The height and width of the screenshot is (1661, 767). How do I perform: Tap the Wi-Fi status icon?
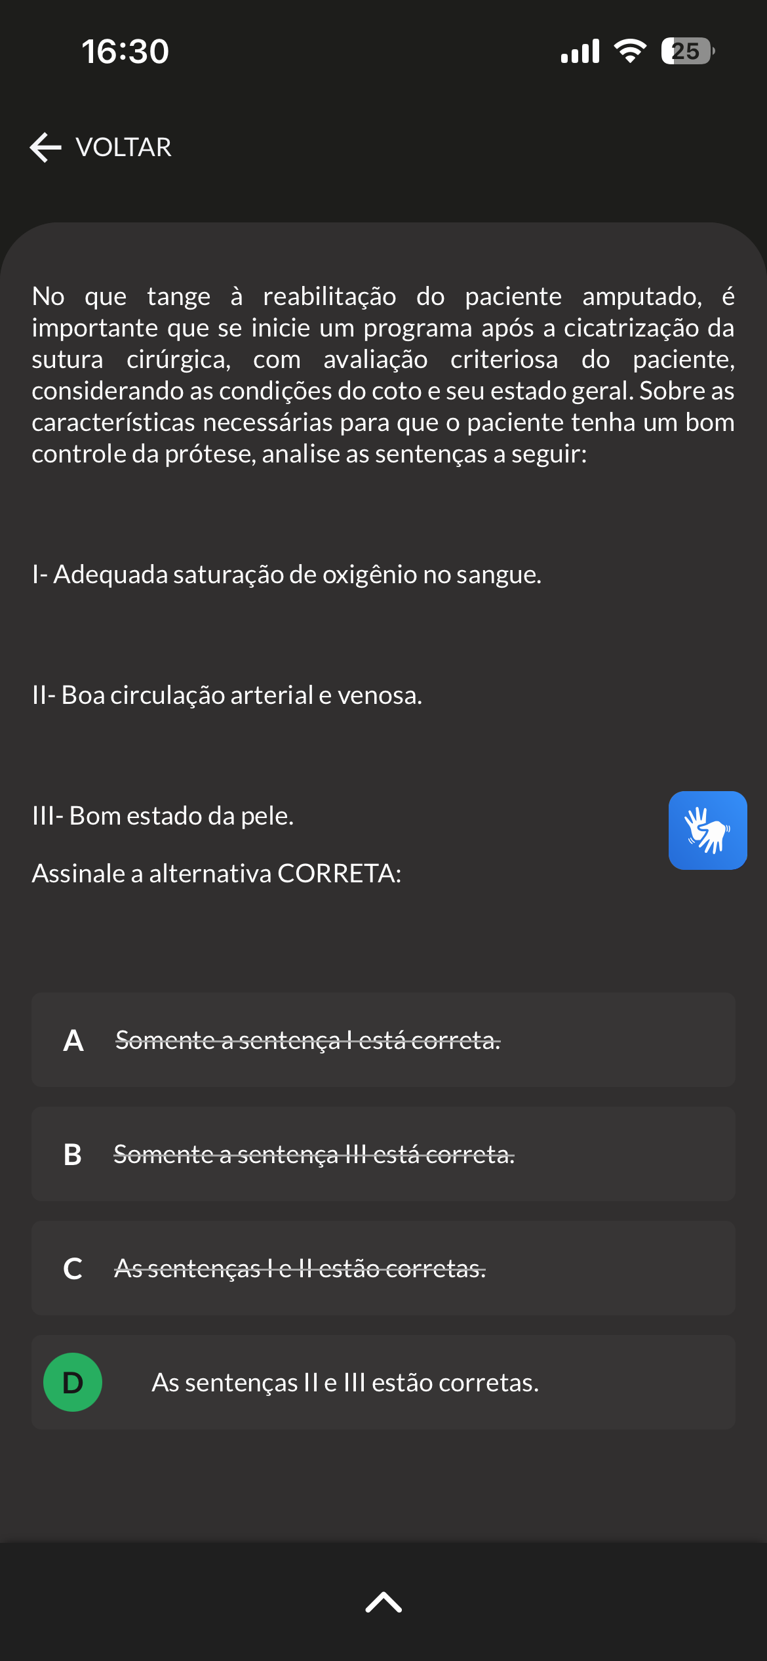point(630,51)
